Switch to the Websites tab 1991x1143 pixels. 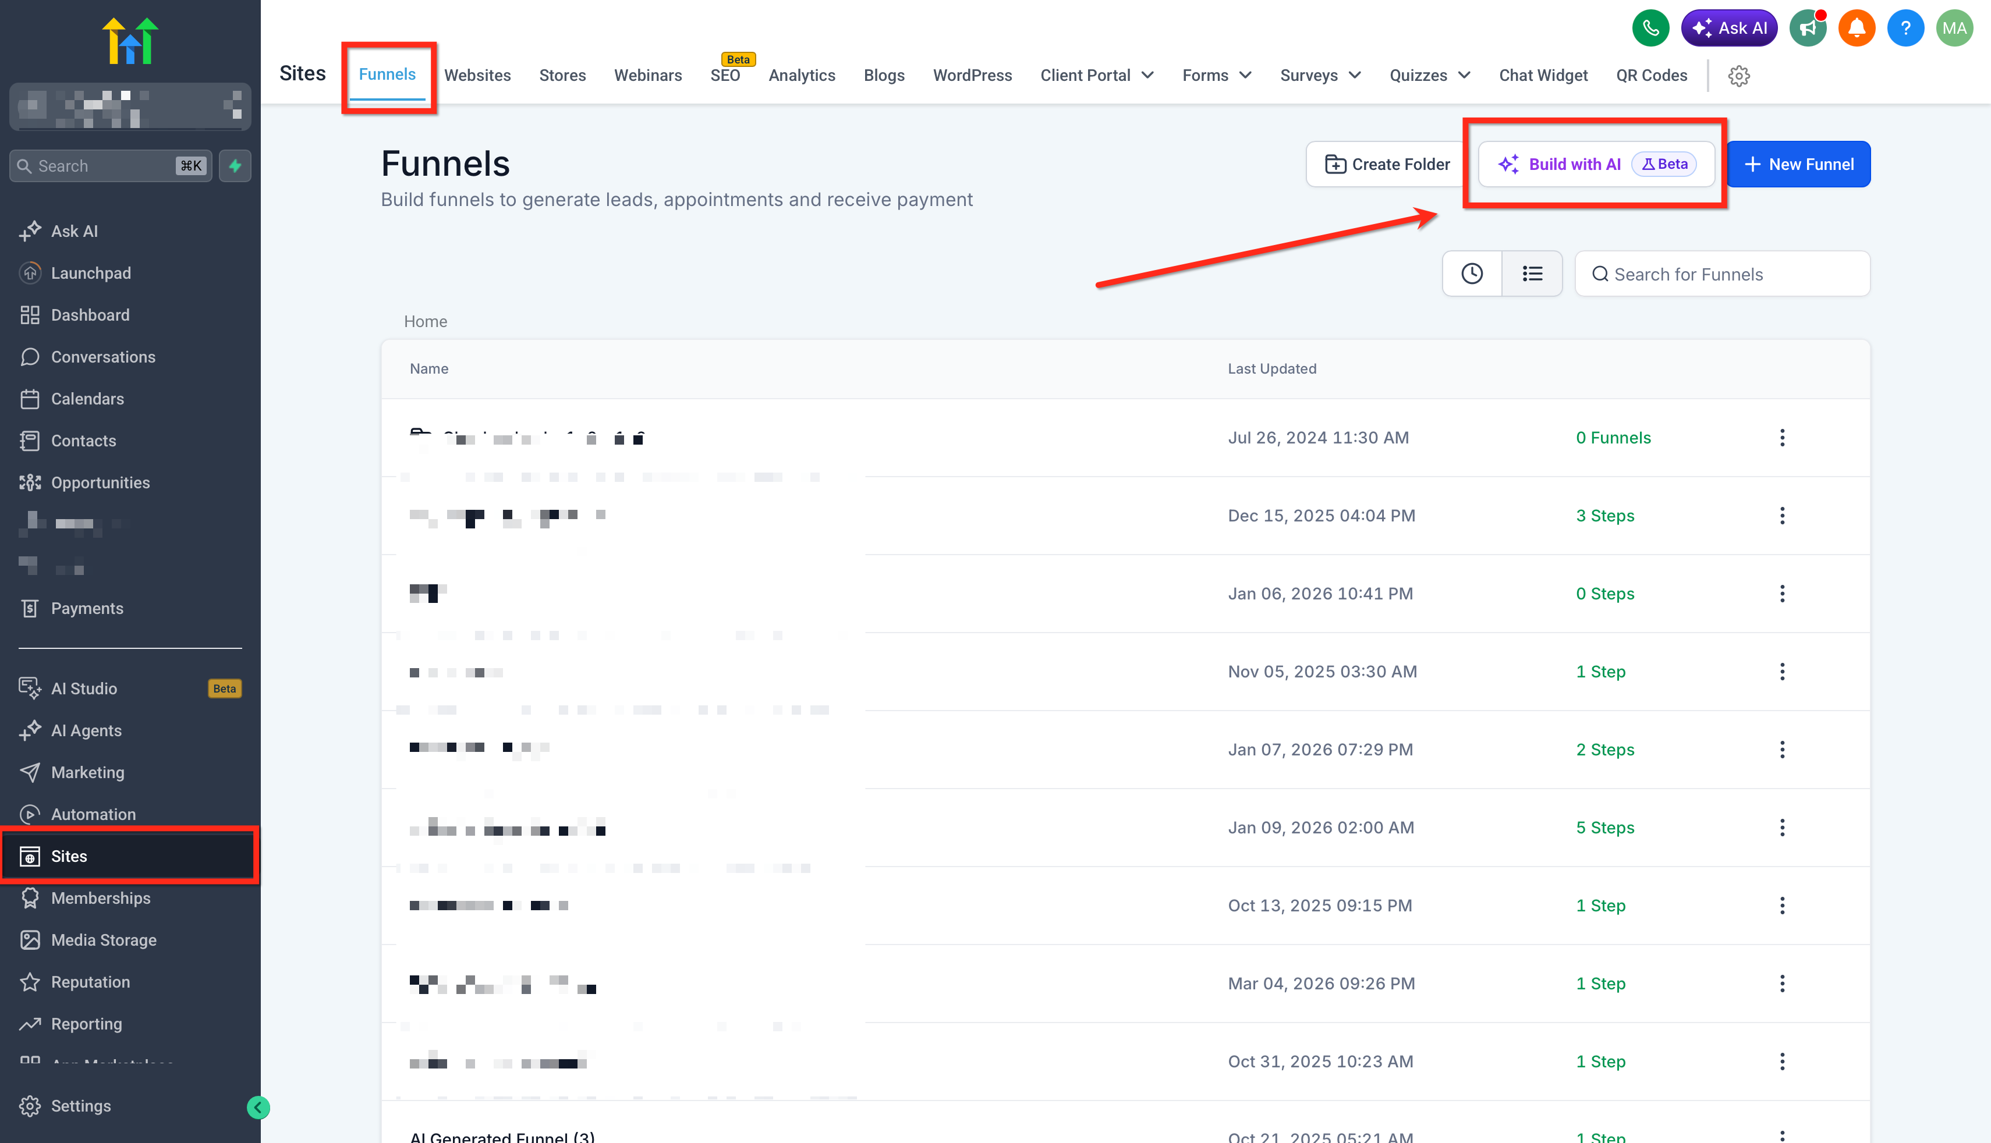477,75
